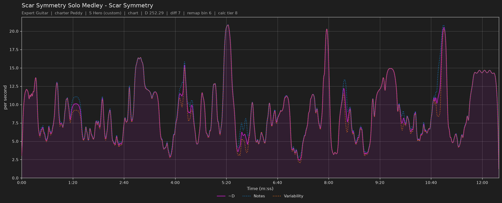502x203 pixels.
Task: Click the 'Expert Guitar' subtitle text
Action: click(x=35, y=13)
